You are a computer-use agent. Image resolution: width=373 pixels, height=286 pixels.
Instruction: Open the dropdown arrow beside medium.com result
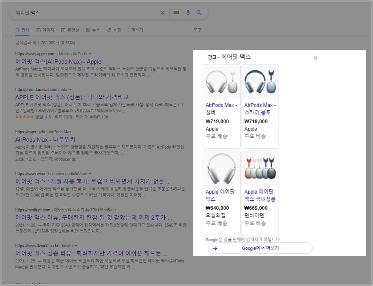click(x=116, y=210)
